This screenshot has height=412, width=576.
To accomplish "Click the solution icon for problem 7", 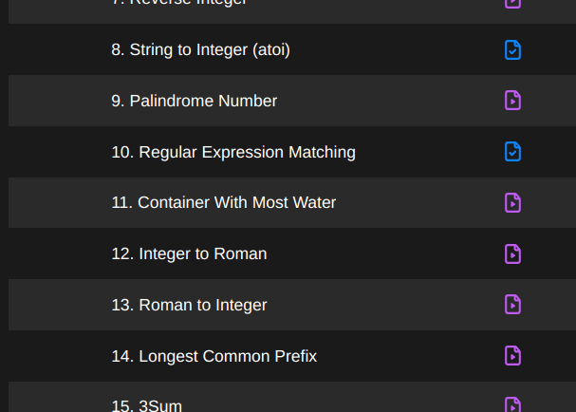I will tap(512, 3).
